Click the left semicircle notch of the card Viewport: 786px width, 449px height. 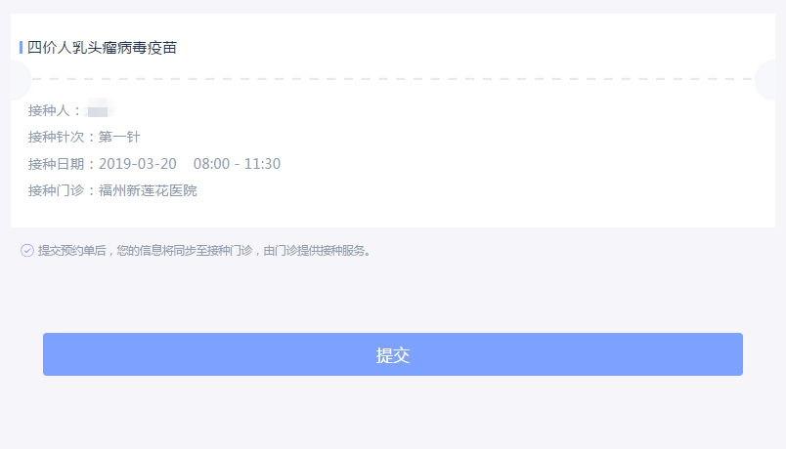[x=15, y=79]
